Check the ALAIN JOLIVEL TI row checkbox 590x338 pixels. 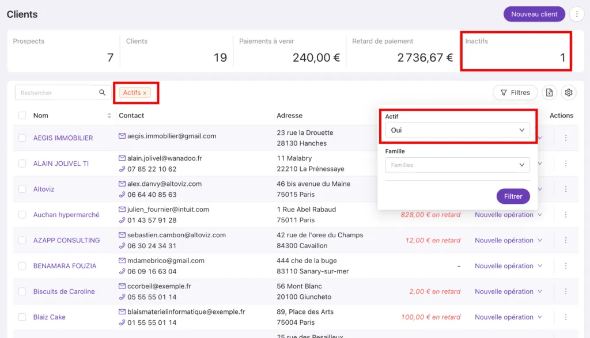(22, 164)
